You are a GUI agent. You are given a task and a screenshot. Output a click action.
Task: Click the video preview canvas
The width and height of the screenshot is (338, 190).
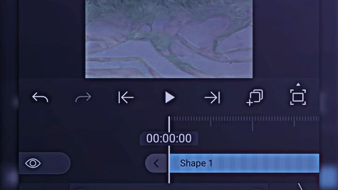[x=169, y=39]
